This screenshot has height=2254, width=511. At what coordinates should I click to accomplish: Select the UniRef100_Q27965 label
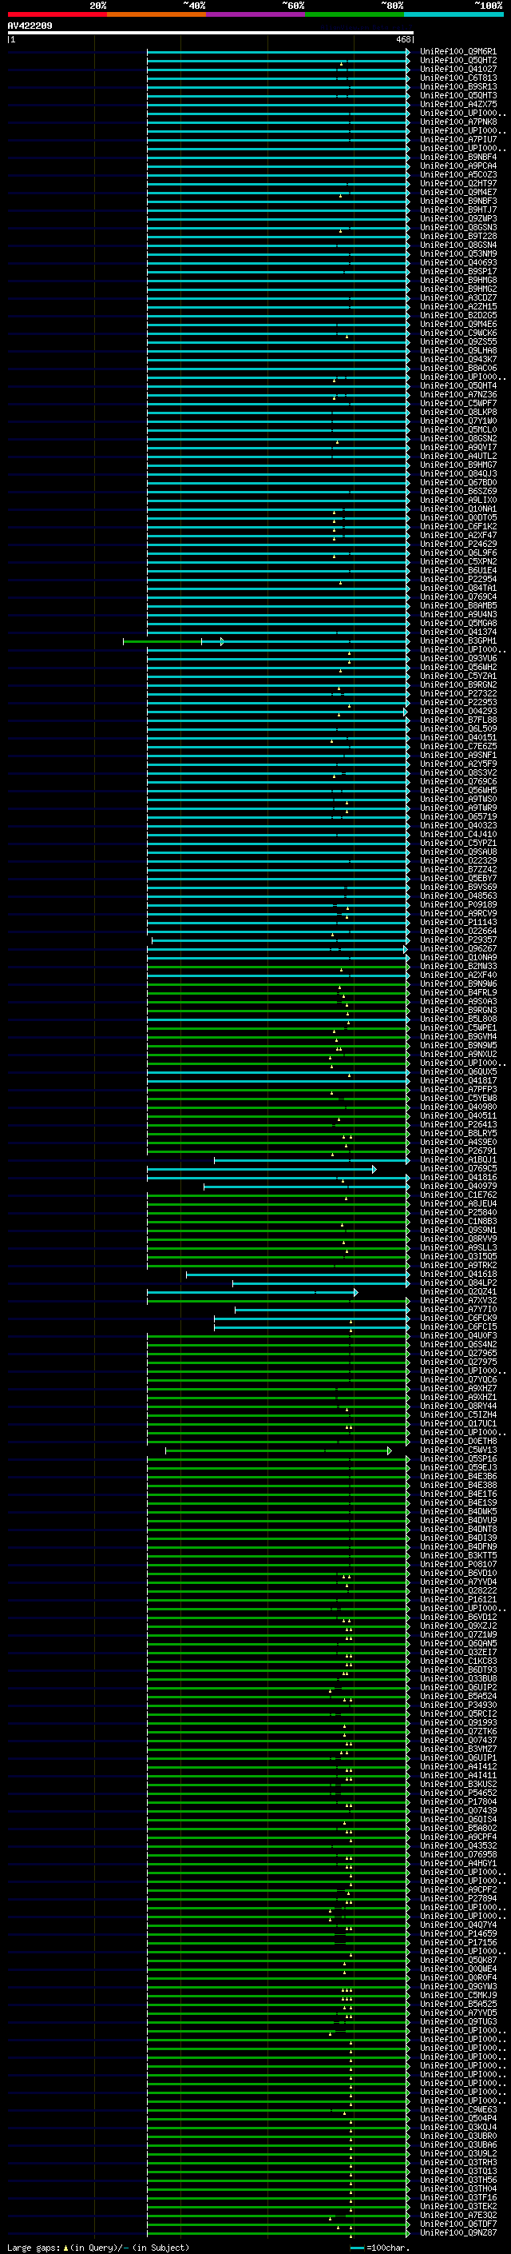coord(458,1353)
